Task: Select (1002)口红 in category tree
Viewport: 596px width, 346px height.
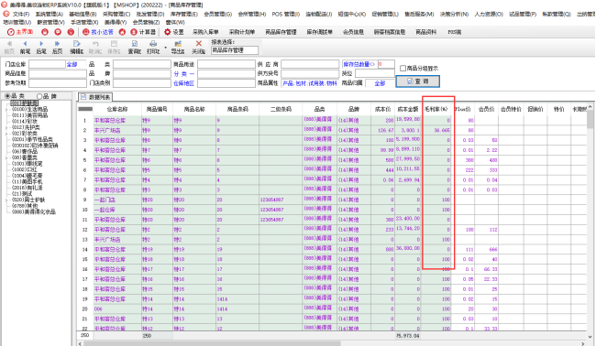Action: (25, 169)
